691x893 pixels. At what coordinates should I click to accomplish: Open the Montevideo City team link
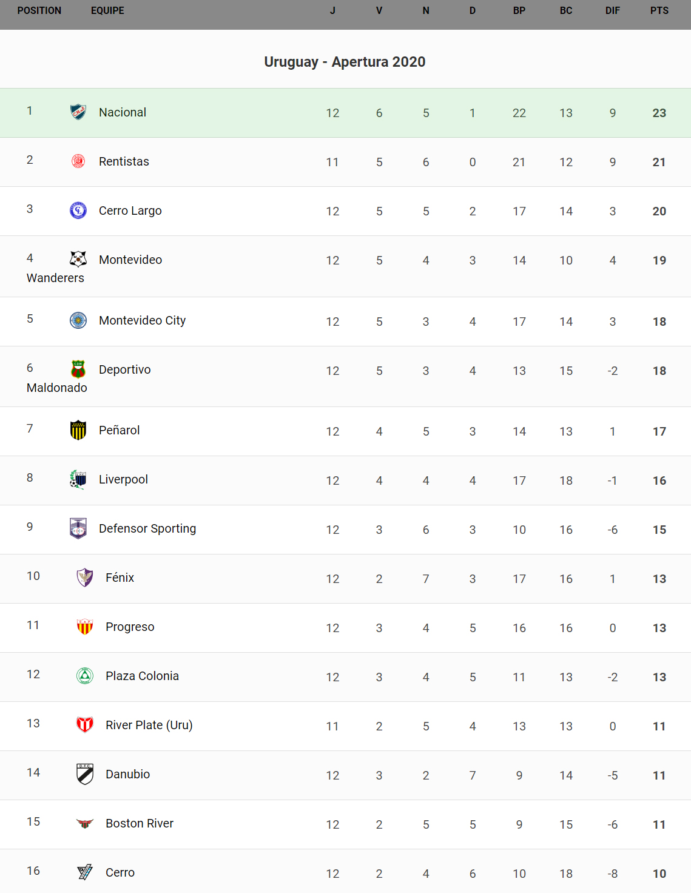click(x=142, y=320)
